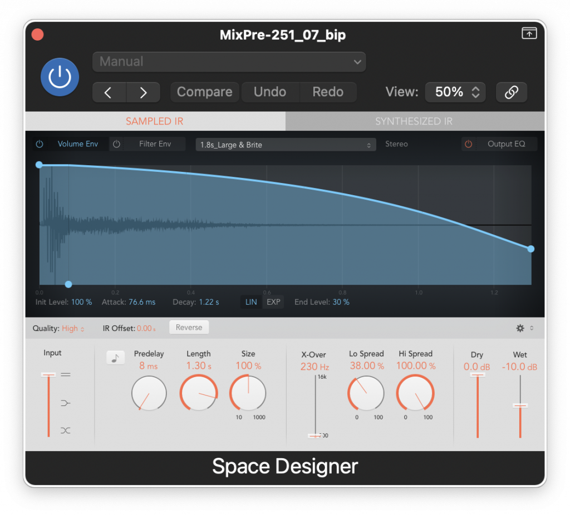Image resolution: width=570 pixels, height=515 pixels.
Task: Select mono sum input mode icon
Action: 66,403
